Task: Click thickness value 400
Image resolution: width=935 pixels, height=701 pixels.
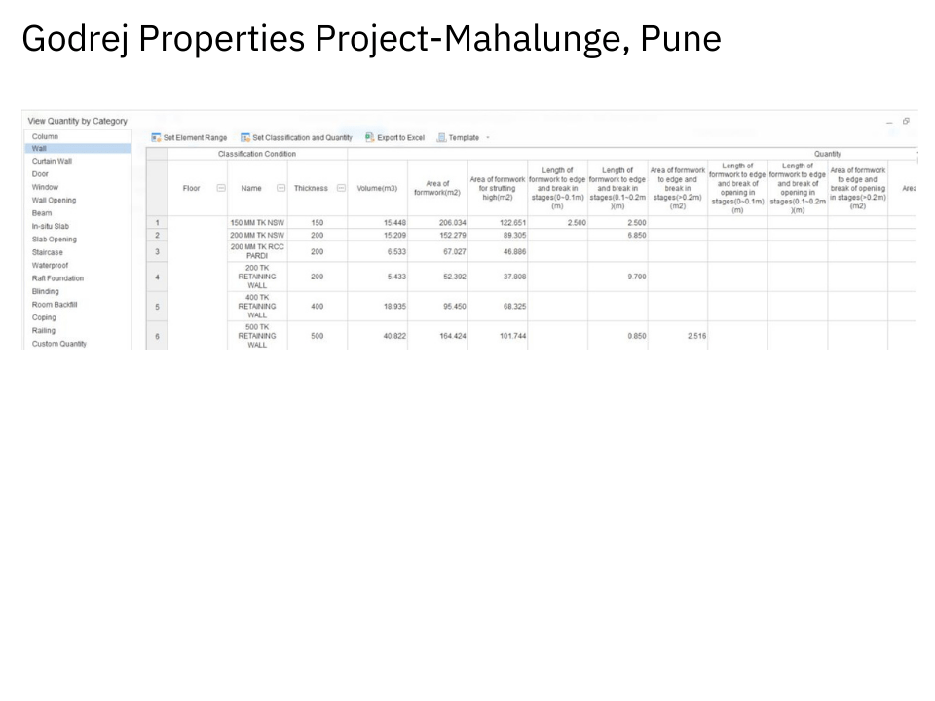Action: pyautogui.click(x=318, y=307)
